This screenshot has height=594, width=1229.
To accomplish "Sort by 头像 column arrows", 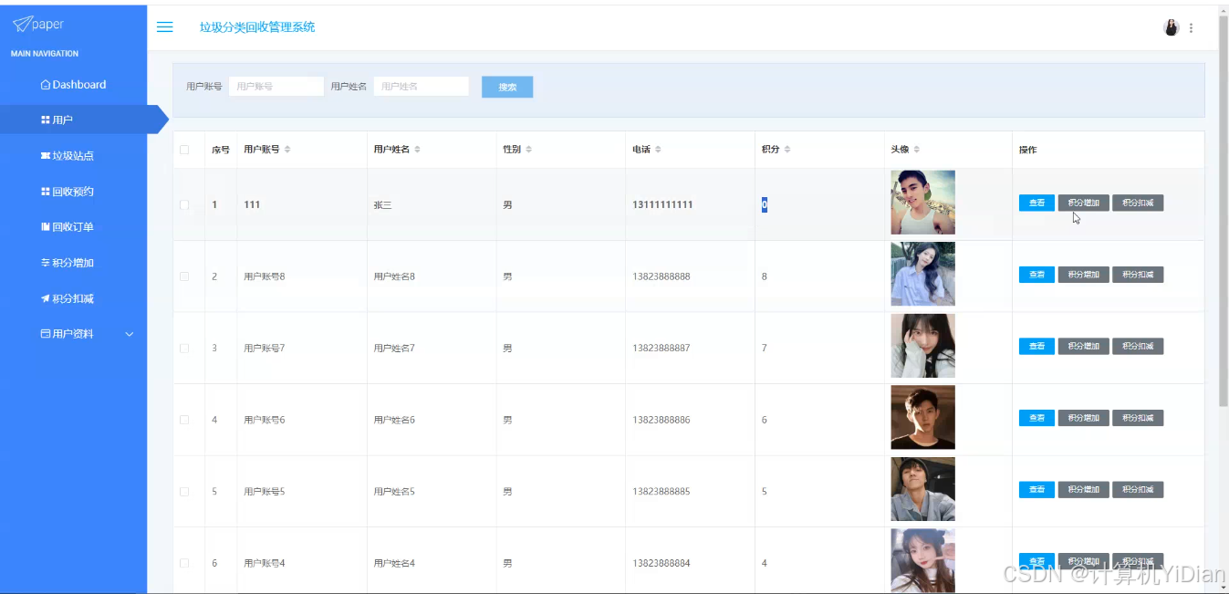I will click(917, 150).
